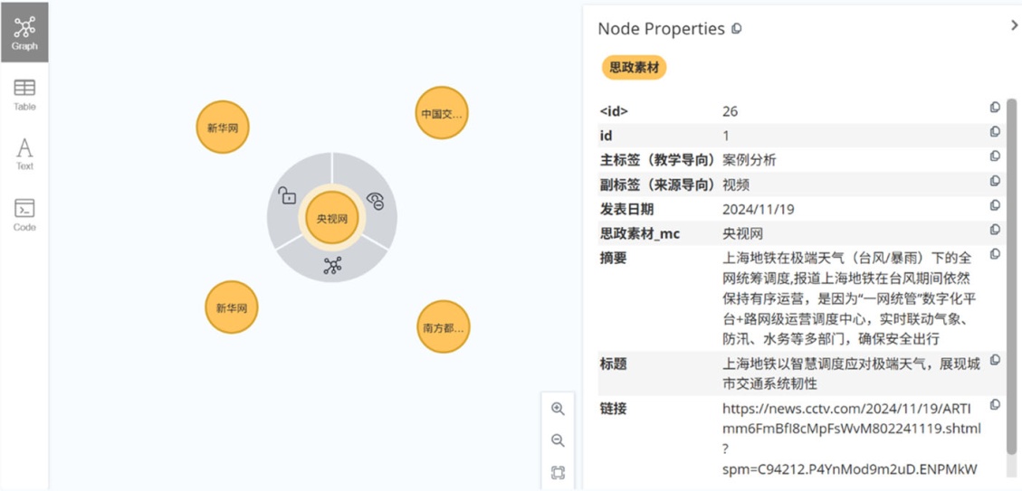The image size is (1022, 491).
Task: Copy the 发表日期 property value
Action: [x=995, y=205]
